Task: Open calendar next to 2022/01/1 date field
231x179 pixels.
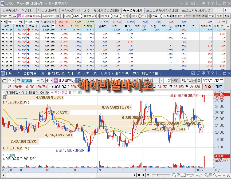Action: coord(57,16)
